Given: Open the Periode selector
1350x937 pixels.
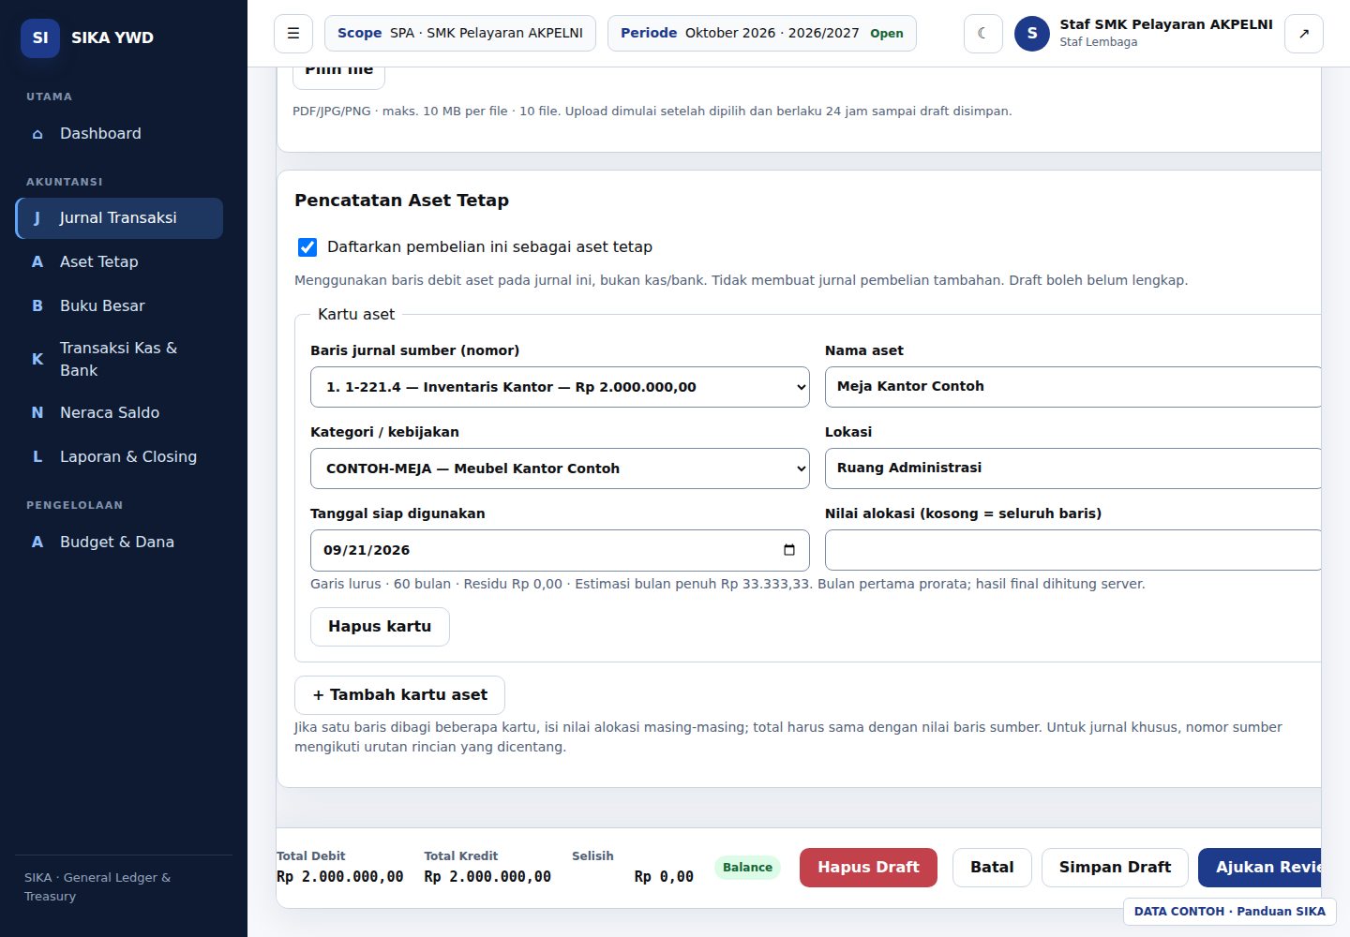Looking at the screenshot, I should (x=762, y=34).
